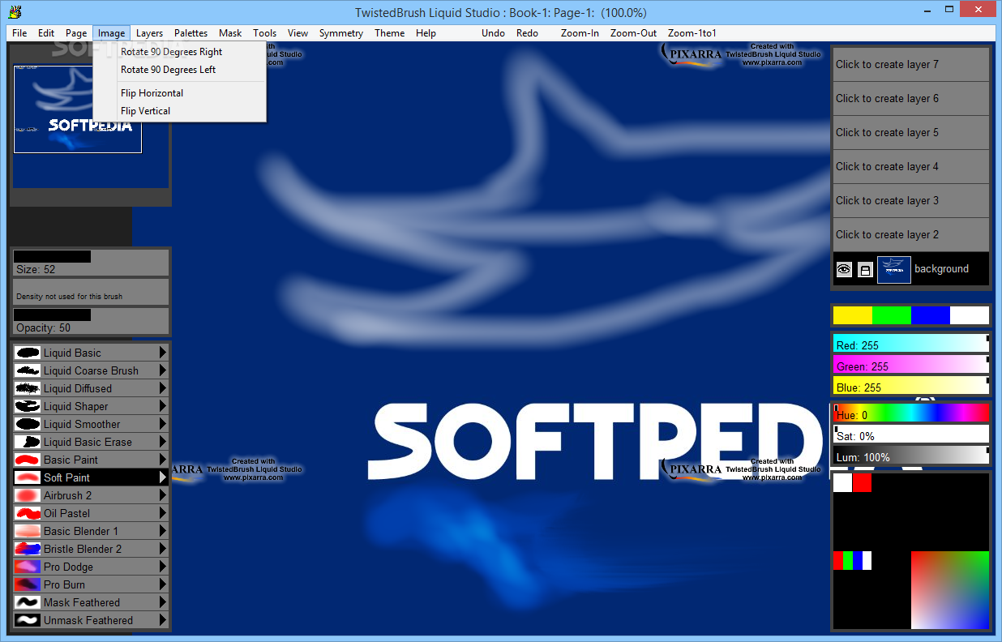Click the Undo button
The image size is (1002, 642).
click(493, 33)
